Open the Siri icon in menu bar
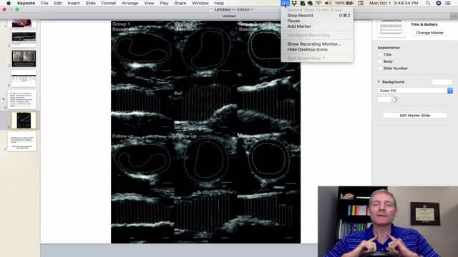This screenshot has height=257, width=458. [x=439, y=3]
